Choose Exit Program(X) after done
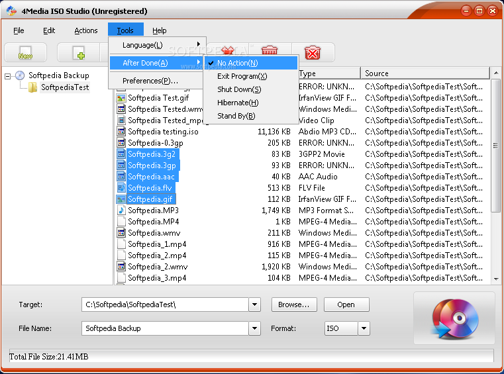Image resolution: width=504 pixels, height=374 pixels. click(251, 76)
